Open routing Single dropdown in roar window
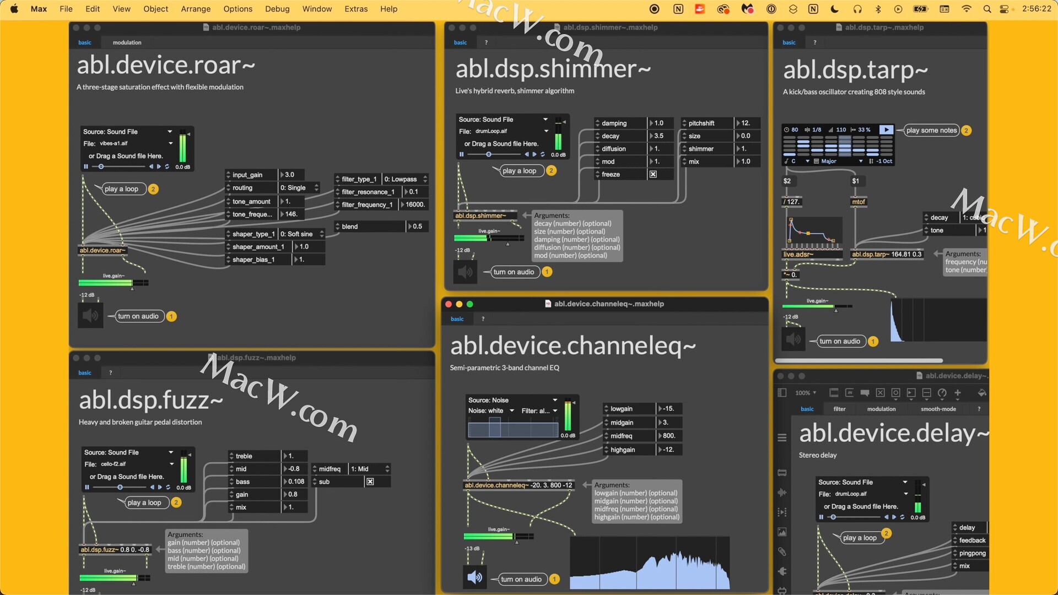 click(x=299, y=188)
